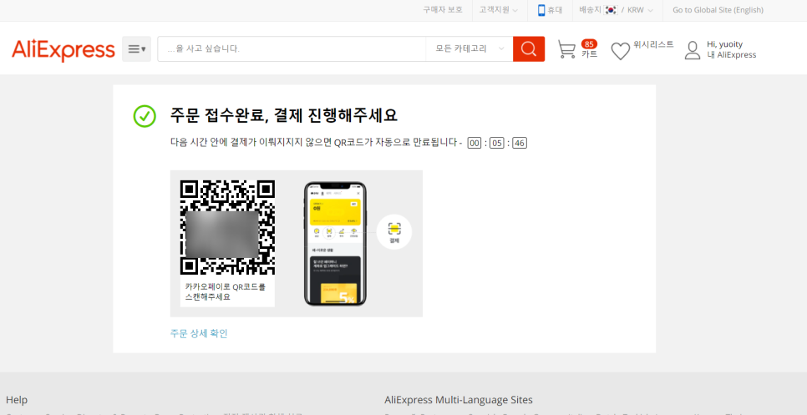Viewport: 807px width, 415px height.
Task: Open the shopping cart icon
Action: click(566, 50)
